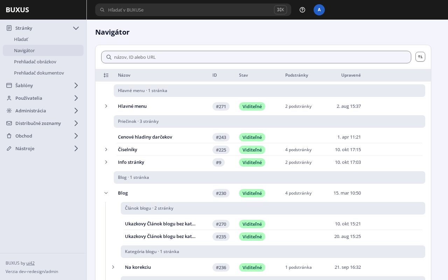The width and height of the screenshot is (448, 280).
Task: Click the magnifier icon in navigator filter
Action: tap(109, 57)
